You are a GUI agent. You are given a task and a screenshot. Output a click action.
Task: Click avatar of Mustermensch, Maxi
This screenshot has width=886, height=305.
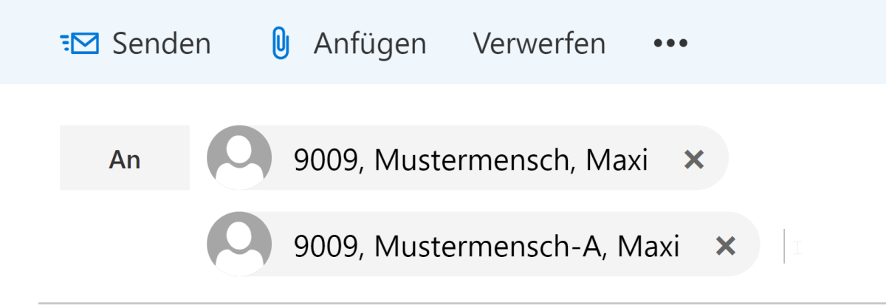coord(239,158)
